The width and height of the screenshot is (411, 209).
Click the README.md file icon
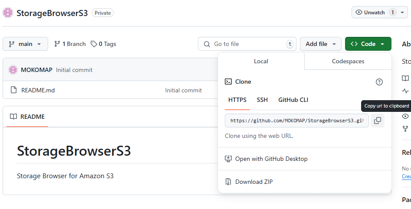(x=13, y=90)
